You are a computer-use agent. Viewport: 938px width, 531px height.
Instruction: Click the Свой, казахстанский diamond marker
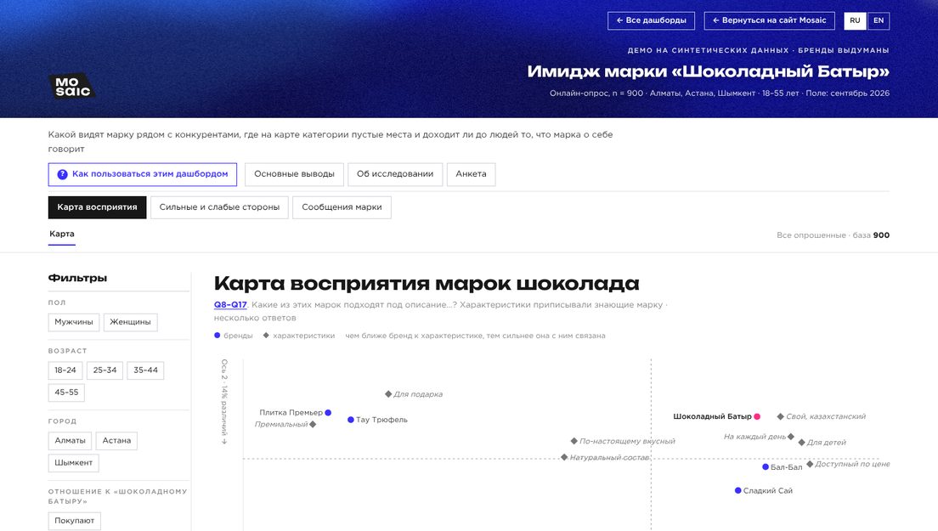pos(780,417)
